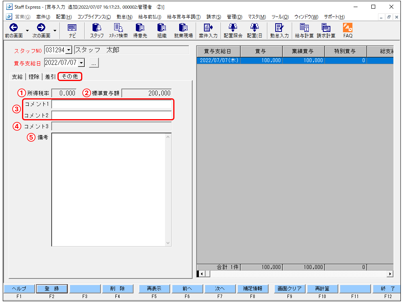Click the 次へ F7 button
This screenshot has width=404, height=302.
220,289
